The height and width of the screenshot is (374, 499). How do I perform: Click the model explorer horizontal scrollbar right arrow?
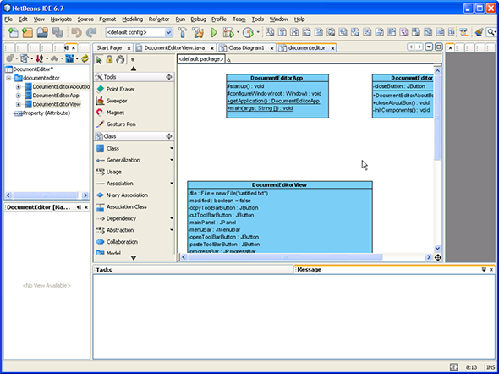[x=85, y=195]
